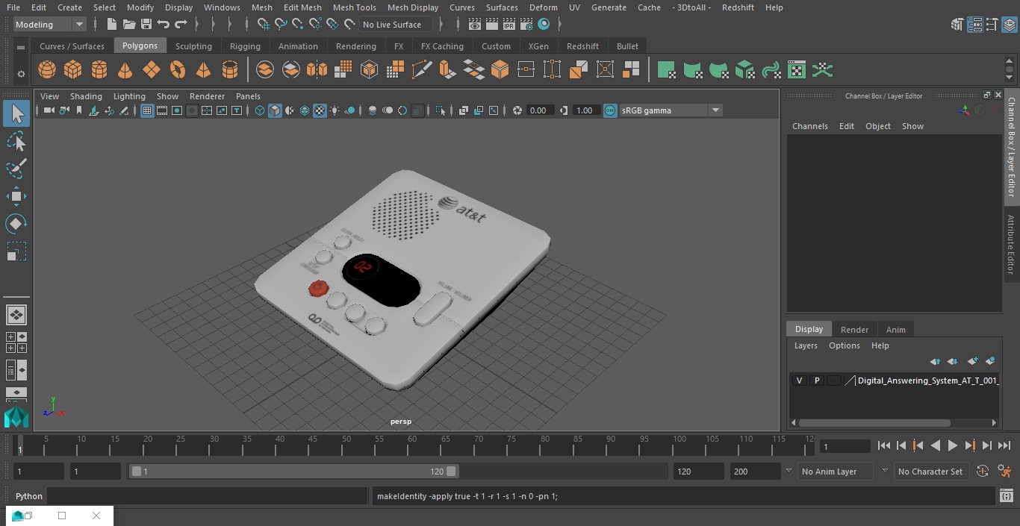Viewport: 1020px width, 526px height.
Task: Open the Edit Mesh menu
Action: [302, 7]
